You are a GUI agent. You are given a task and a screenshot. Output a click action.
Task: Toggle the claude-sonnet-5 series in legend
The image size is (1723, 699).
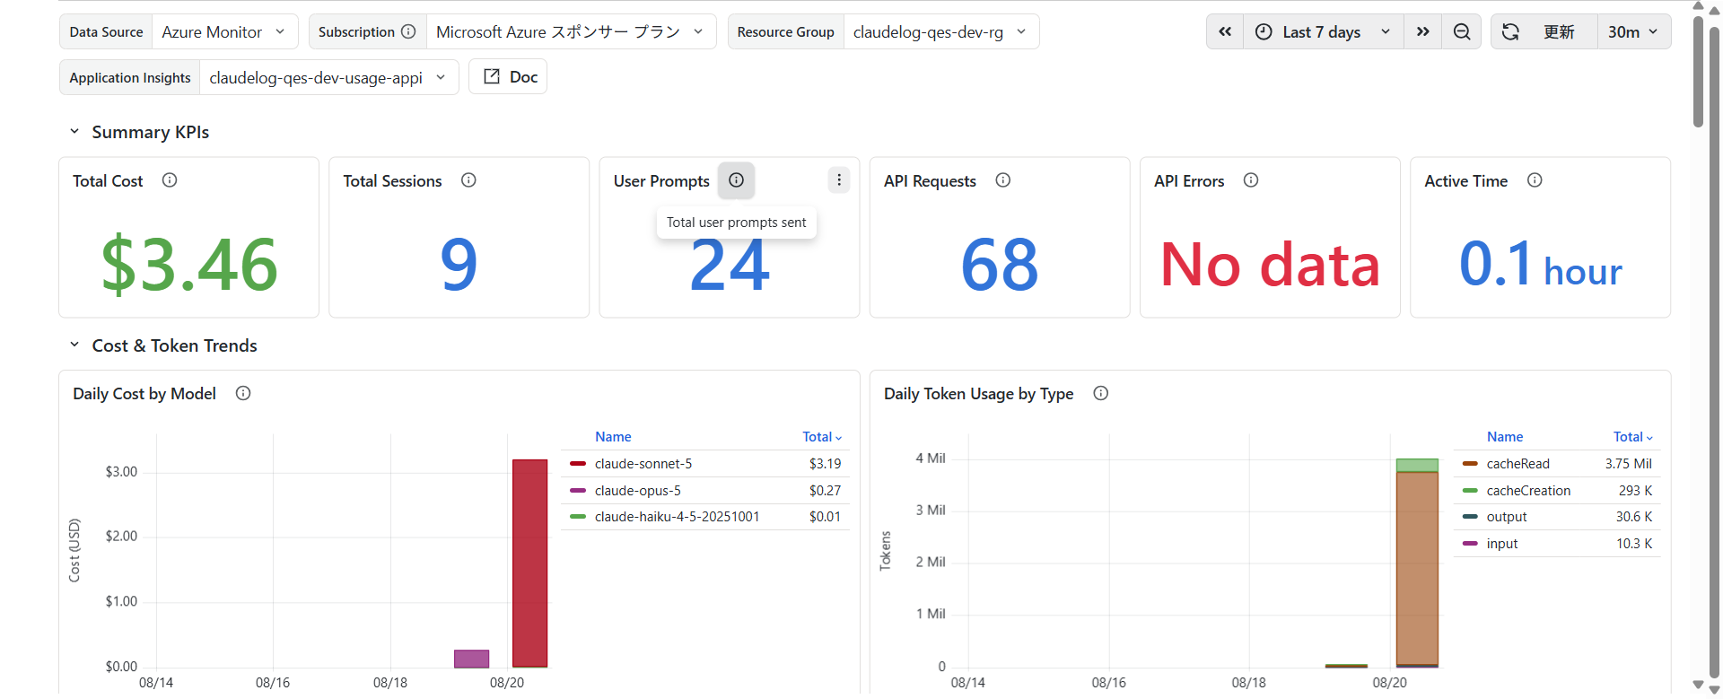point(643,464)
